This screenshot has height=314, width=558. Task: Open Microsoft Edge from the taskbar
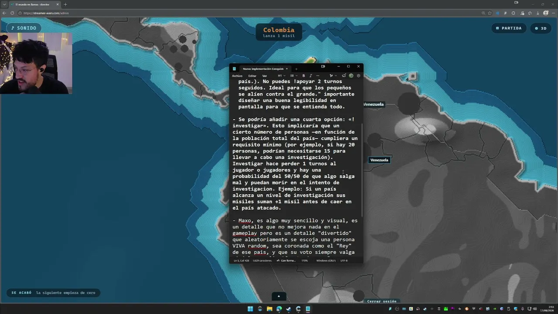coord(279,309)
